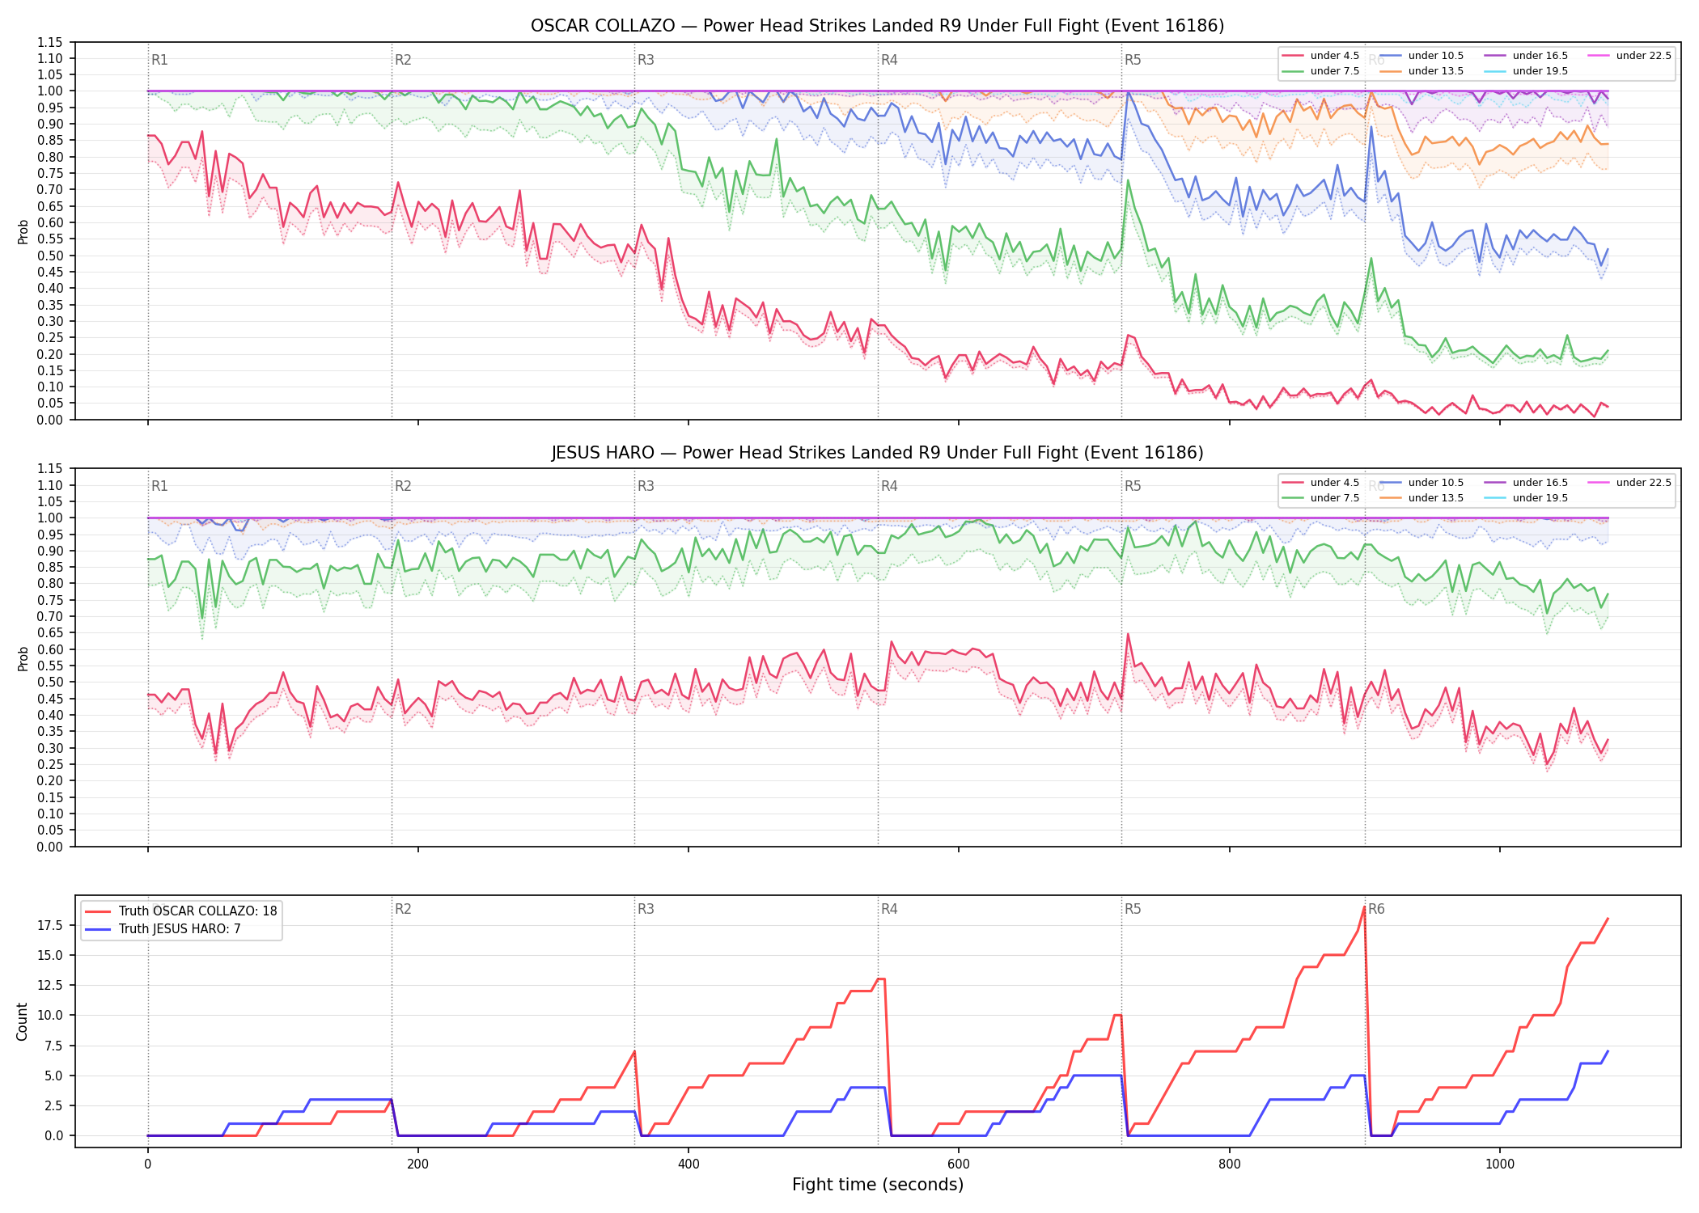Click 'under 16.5' legend entry in Jesus Haro chart

point(1527,483)
